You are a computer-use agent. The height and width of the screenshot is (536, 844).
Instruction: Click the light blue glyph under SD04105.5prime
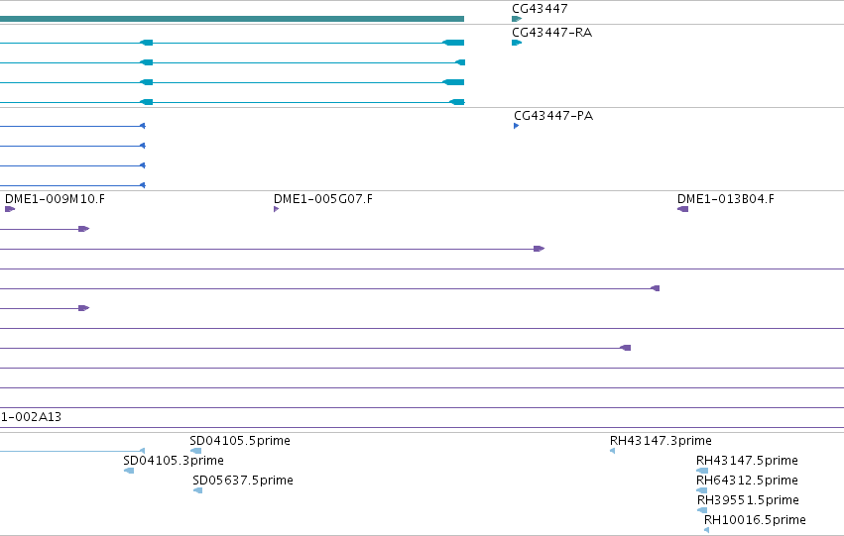pos(196,451)
